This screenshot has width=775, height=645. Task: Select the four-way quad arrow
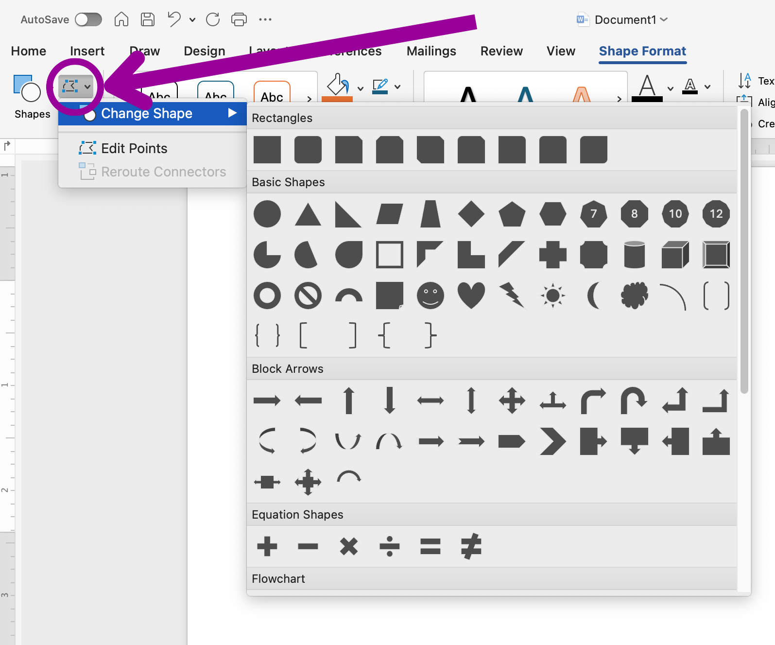[x=512, y=401]
